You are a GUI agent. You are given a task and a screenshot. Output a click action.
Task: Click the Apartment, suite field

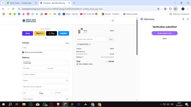(46, 87)
